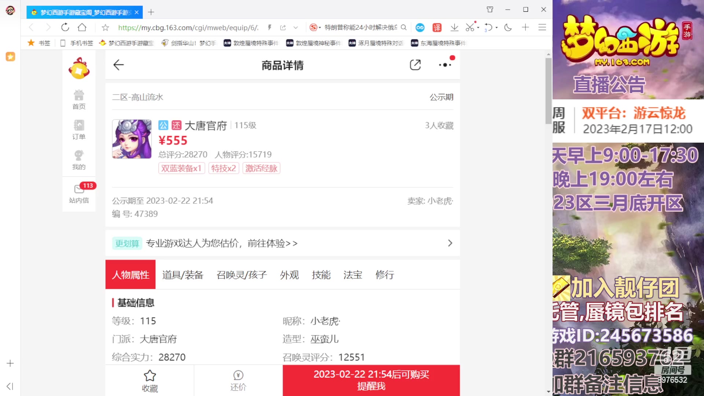Click the user avatar at browser top-left

[10, 10]
